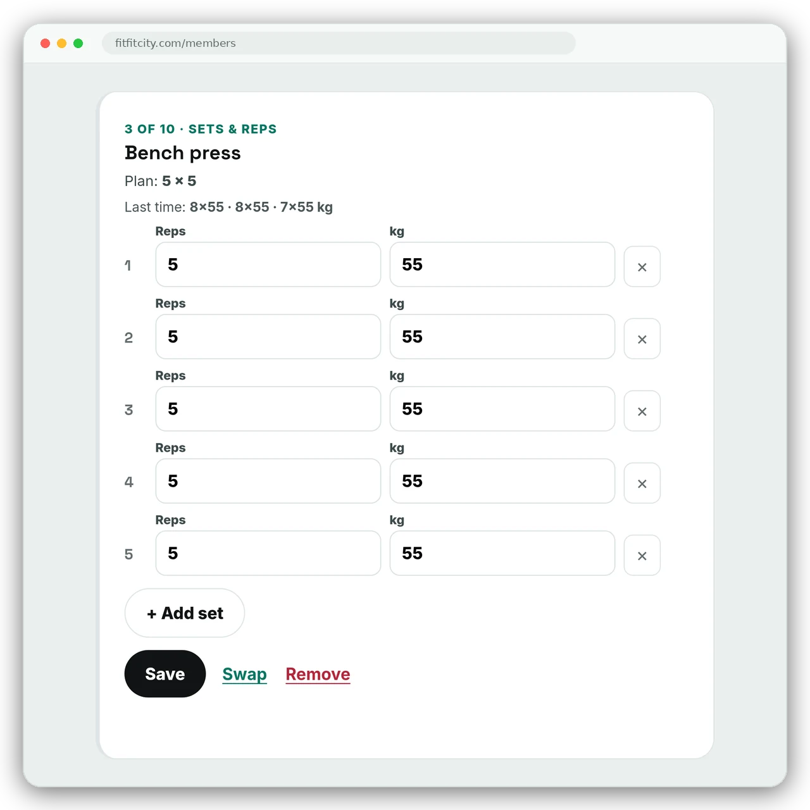This screenshot has height=810, width=810.
Task: Focus the Reps input of set 4
Action: [x=268, y=481]
